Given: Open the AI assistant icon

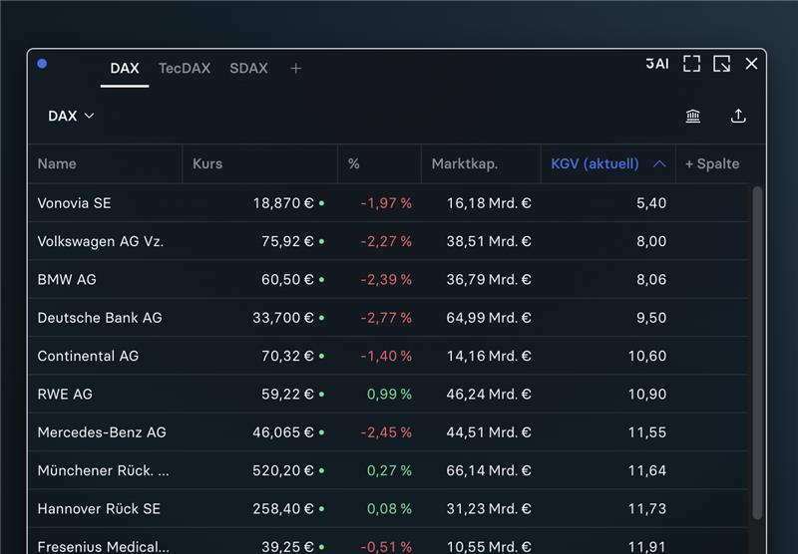Looking at the screenshot, I should click(x=657, y=64).
